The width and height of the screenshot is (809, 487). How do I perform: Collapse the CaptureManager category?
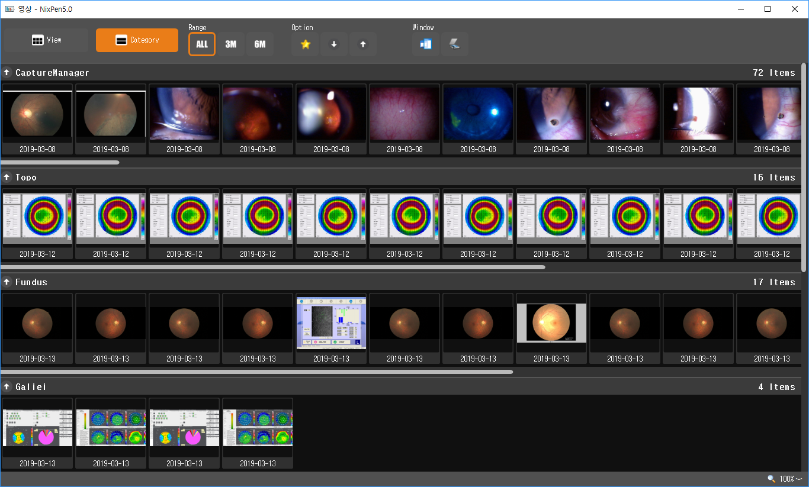(x=7, y=73)
